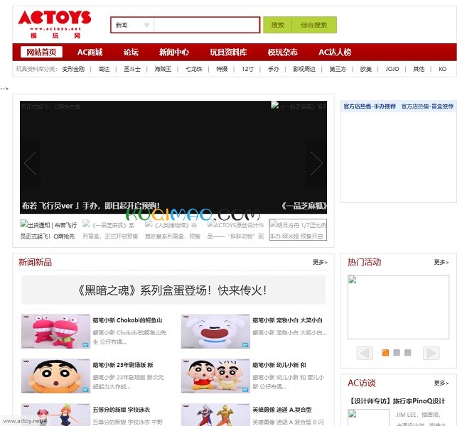This screenshot has width=467, height=426.
Task: Select carousel thumbnail 出货通知 布若飞行
Action: point(48,230)
